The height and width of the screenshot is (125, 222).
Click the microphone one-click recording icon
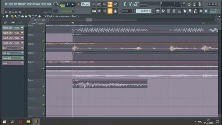pos(200,5)
